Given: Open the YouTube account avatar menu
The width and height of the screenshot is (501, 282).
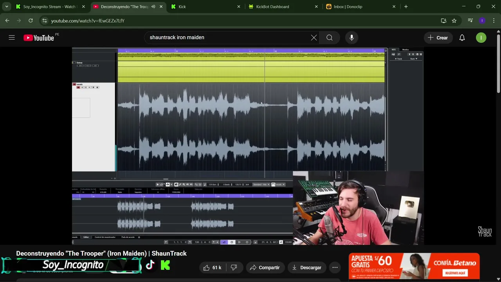Looking at the screenshot, I should click(x=481, y=38).
